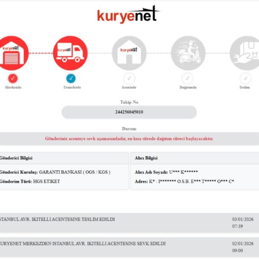Select the Transferde truck stage icon

pyautogui.click(x=70, y=53)
